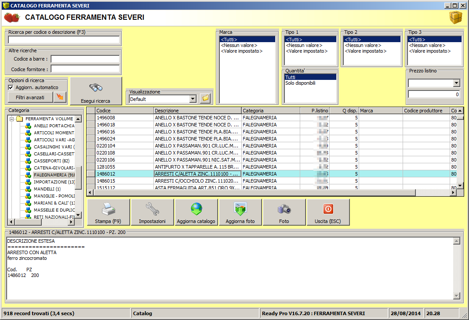Sort by the Categoria column header

point(271,111)
